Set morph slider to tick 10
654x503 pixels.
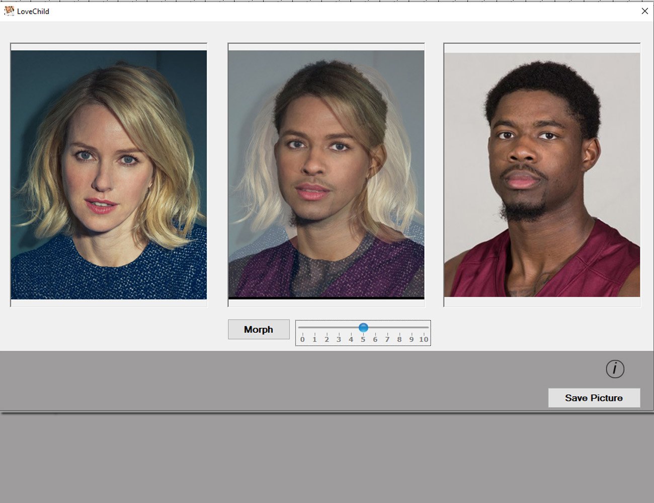tap(424, 328)
